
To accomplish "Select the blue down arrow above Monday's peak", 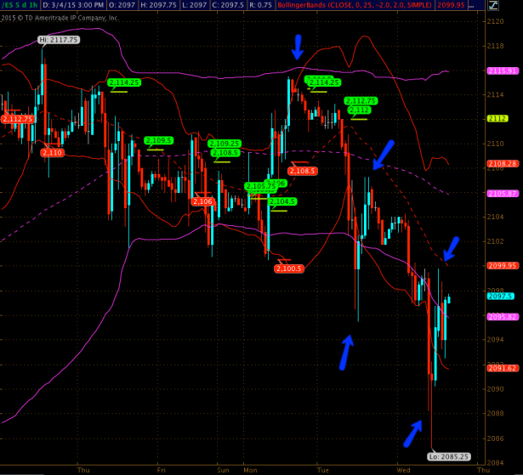I will pos(298,48).
